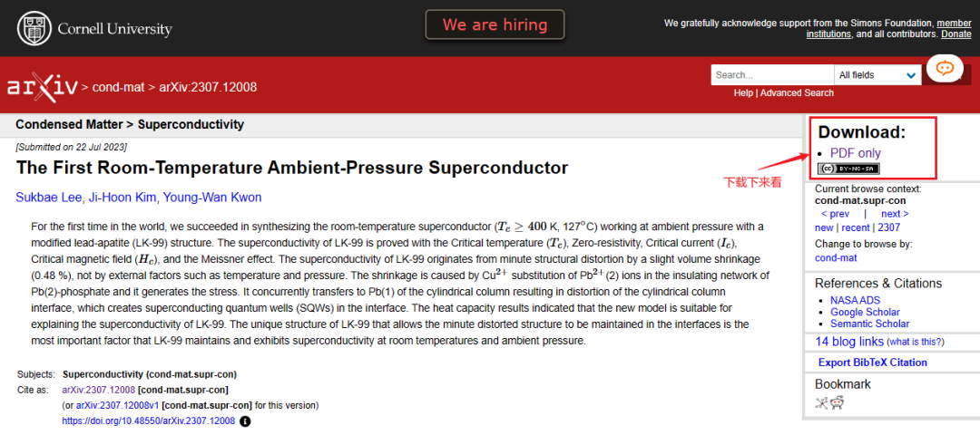Click the DOI info icon
The width and height of the screenshot is (980, 435).
(245, 421)
